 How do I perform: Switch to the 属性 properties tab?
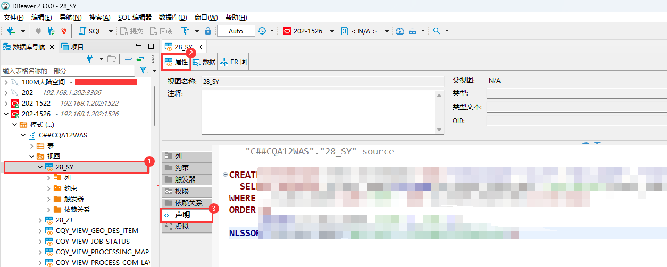point(176,62)
